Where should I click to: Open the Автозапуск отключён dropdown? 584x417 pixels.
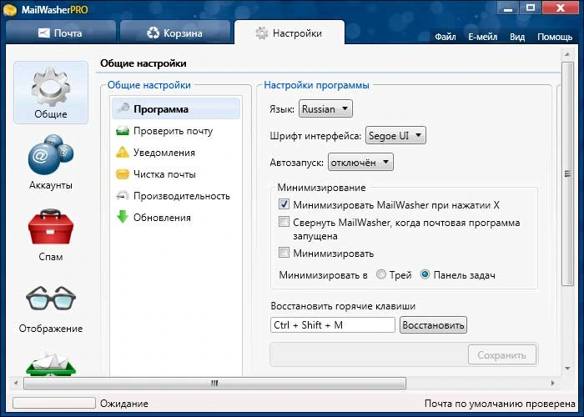[x=360, y=163]
